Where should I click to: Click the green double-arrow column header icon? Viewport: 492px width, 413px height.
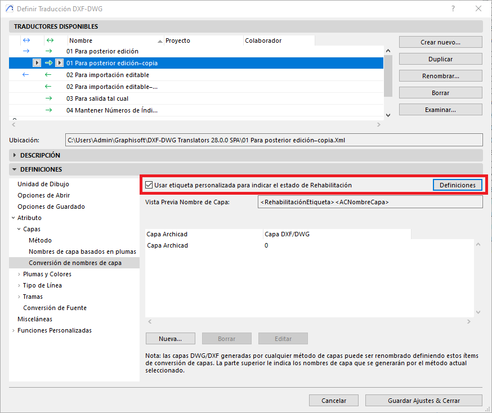[x=50, y=41]
